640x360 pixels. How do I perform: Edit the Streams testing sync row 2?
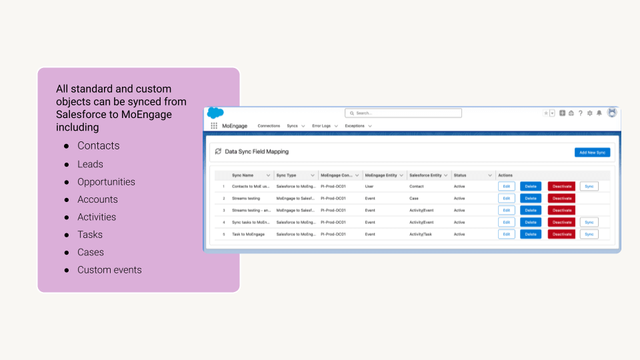507,199
